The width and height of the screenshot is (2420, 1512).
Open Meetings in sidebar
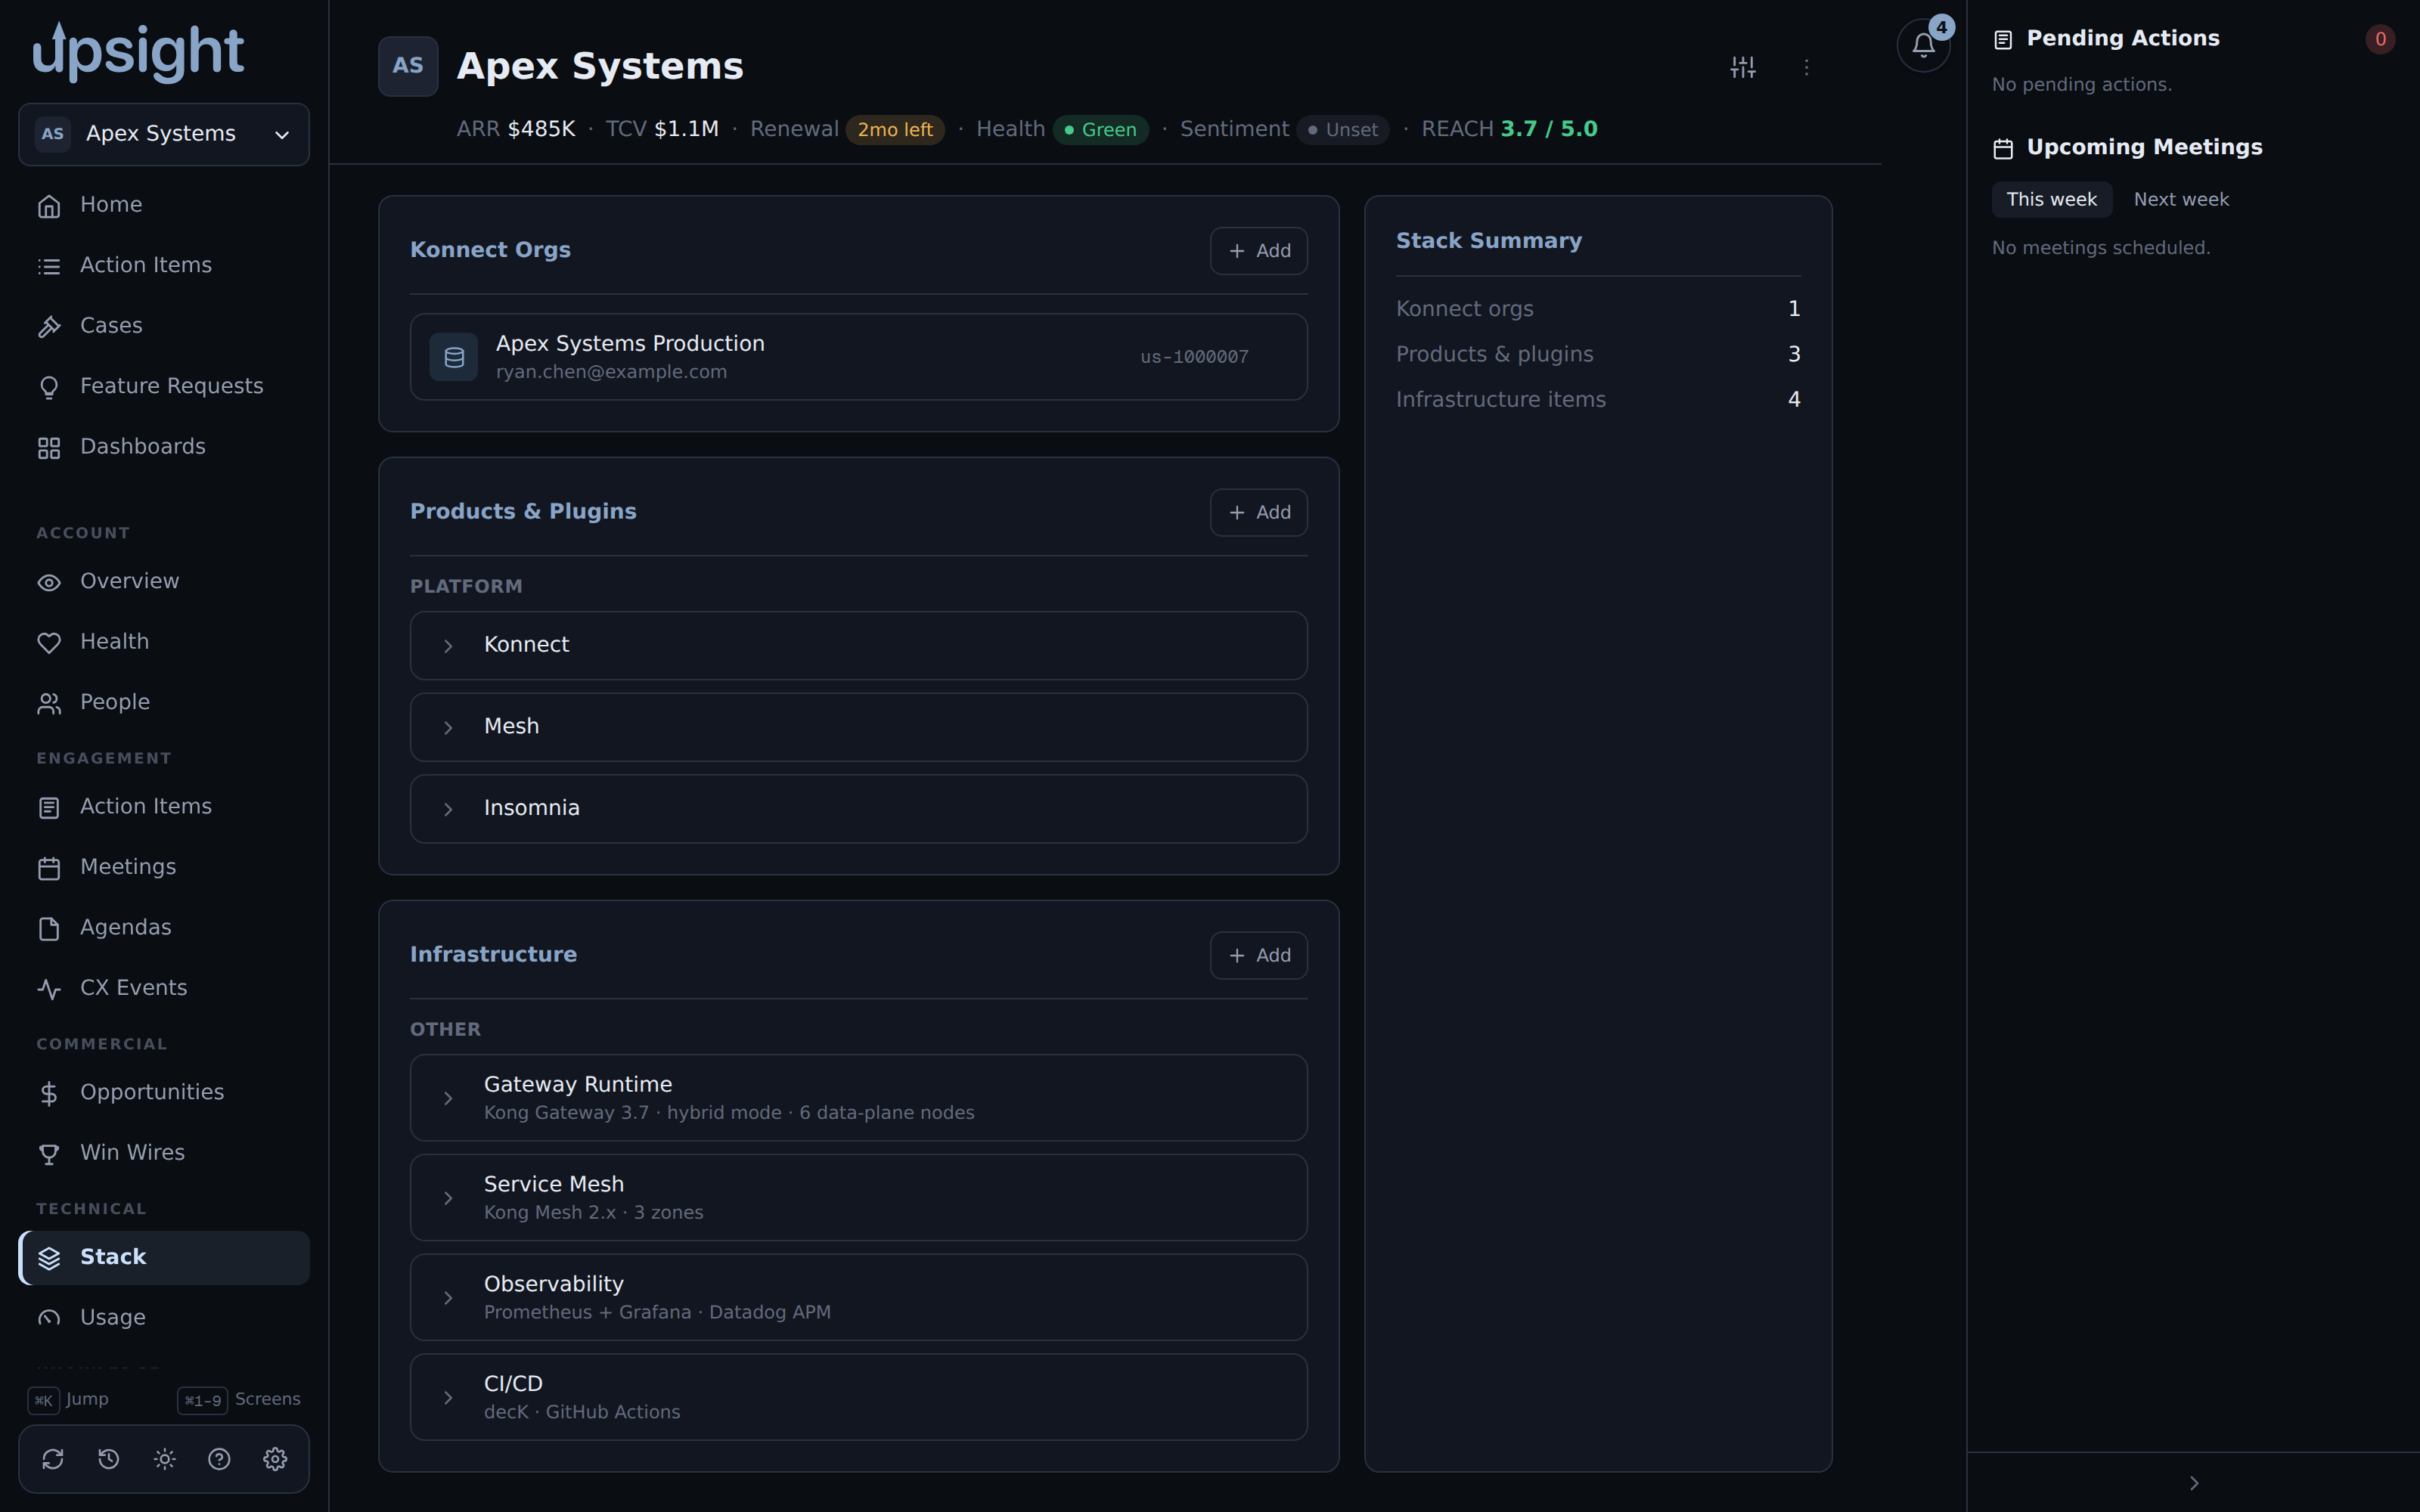[x=164, y=867]
